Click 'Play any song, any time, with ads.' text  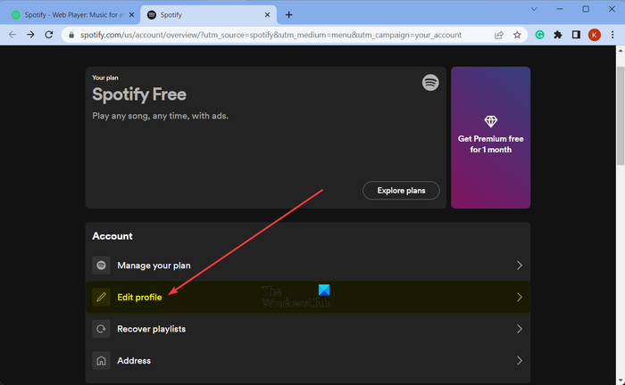coord(160,116)
